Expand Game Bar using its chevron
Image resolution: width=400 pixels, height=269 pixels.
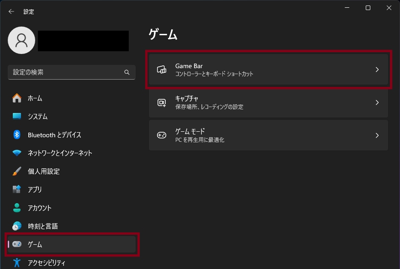coord(377,70)
